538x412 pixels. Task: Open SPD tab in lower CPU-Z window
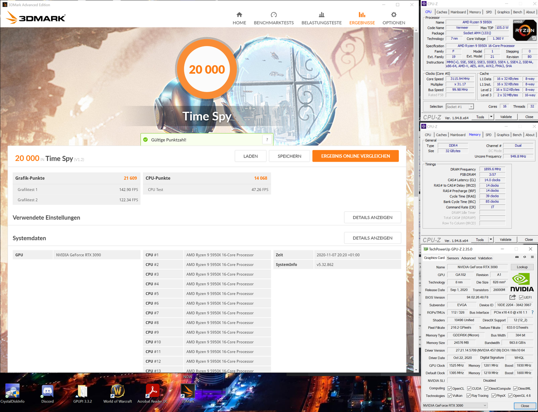(488, 135)
